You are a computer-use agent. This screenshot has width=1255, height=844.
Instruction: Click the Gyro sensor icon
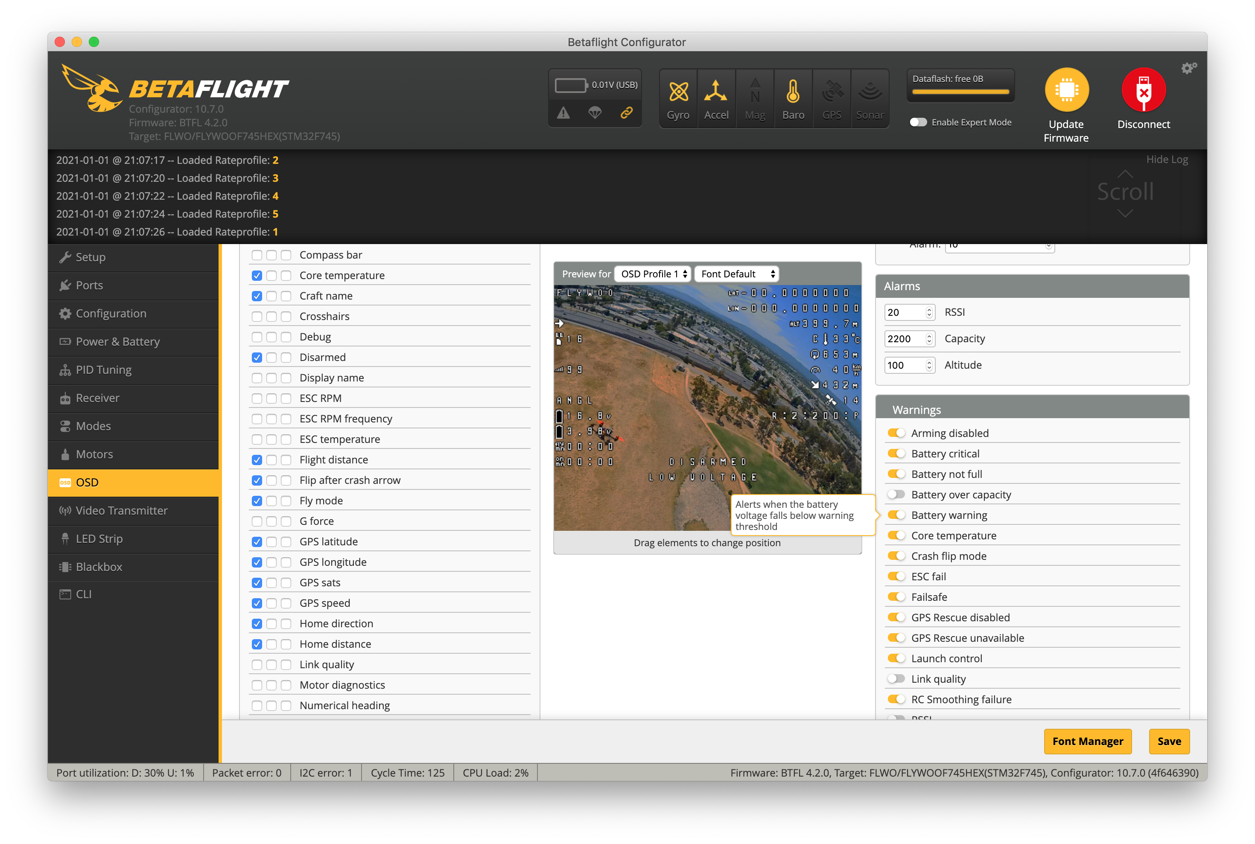[x=678, y=91]
